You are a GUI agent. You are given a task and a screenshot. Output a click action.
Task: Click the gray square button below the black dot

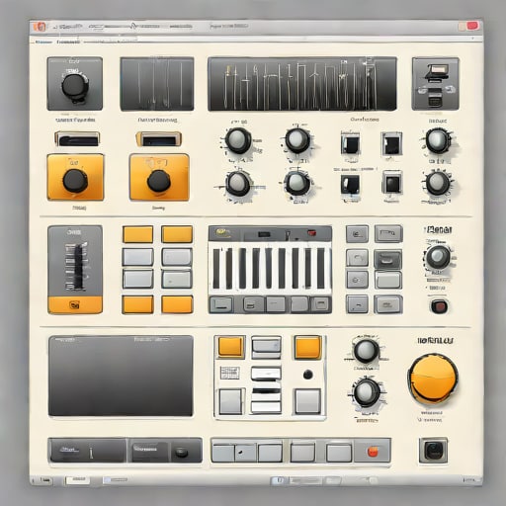pyautogui.click(x=307, y=401)
